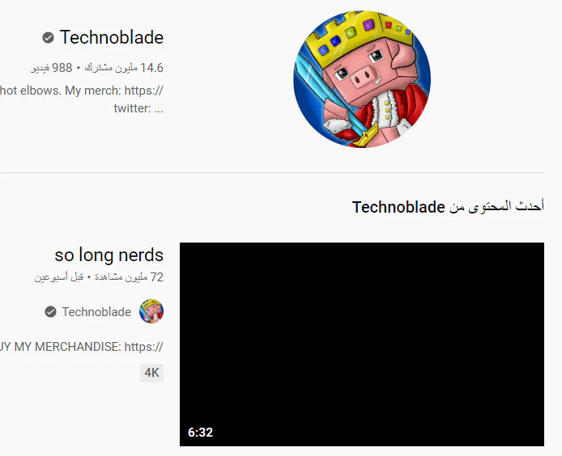
Task: Open the Technoblade uploader name link
Action: (x=96, y=312)
